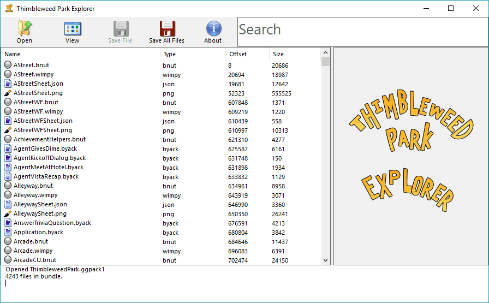Click wimpy type cell of Alleyway.wimpy

171,195
